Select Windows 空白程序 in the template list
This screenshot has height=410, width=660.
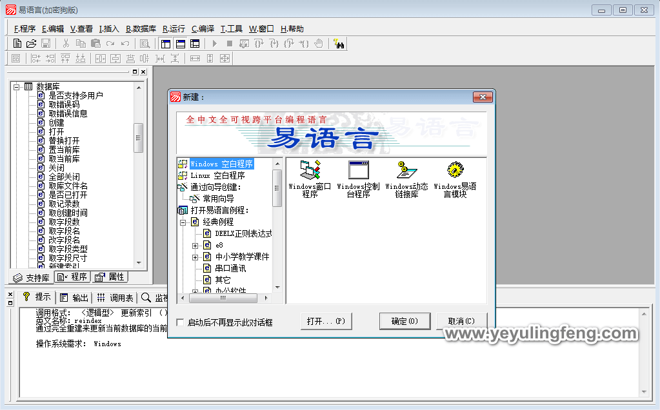tap(221, 164)
